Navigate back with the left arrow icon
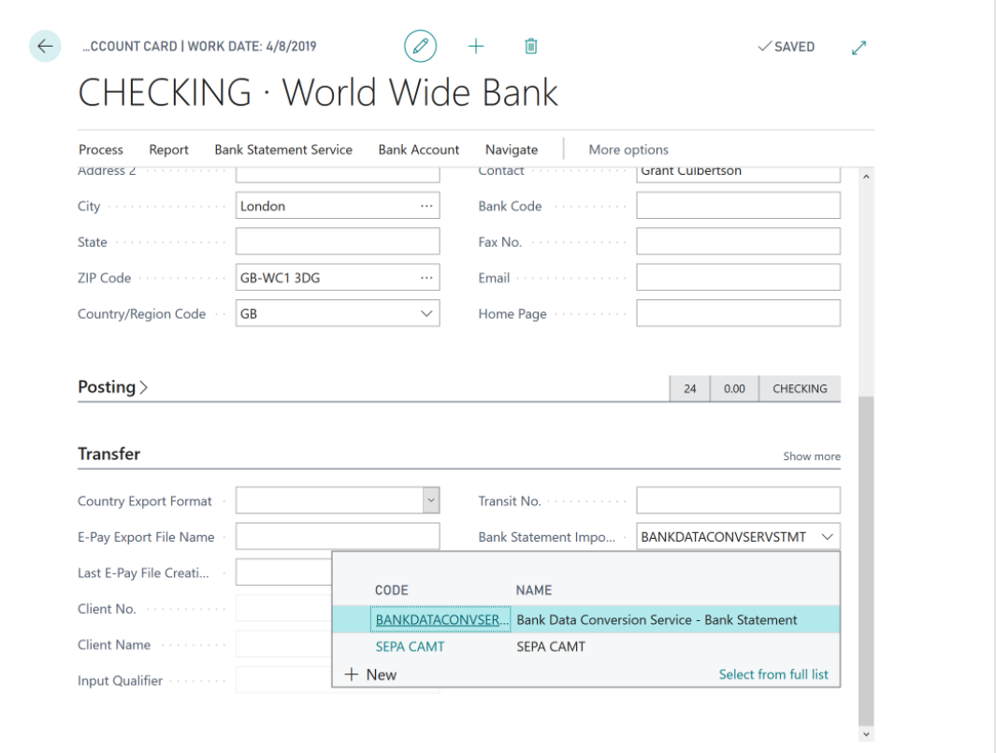996x753 pixels. [45, 46]
